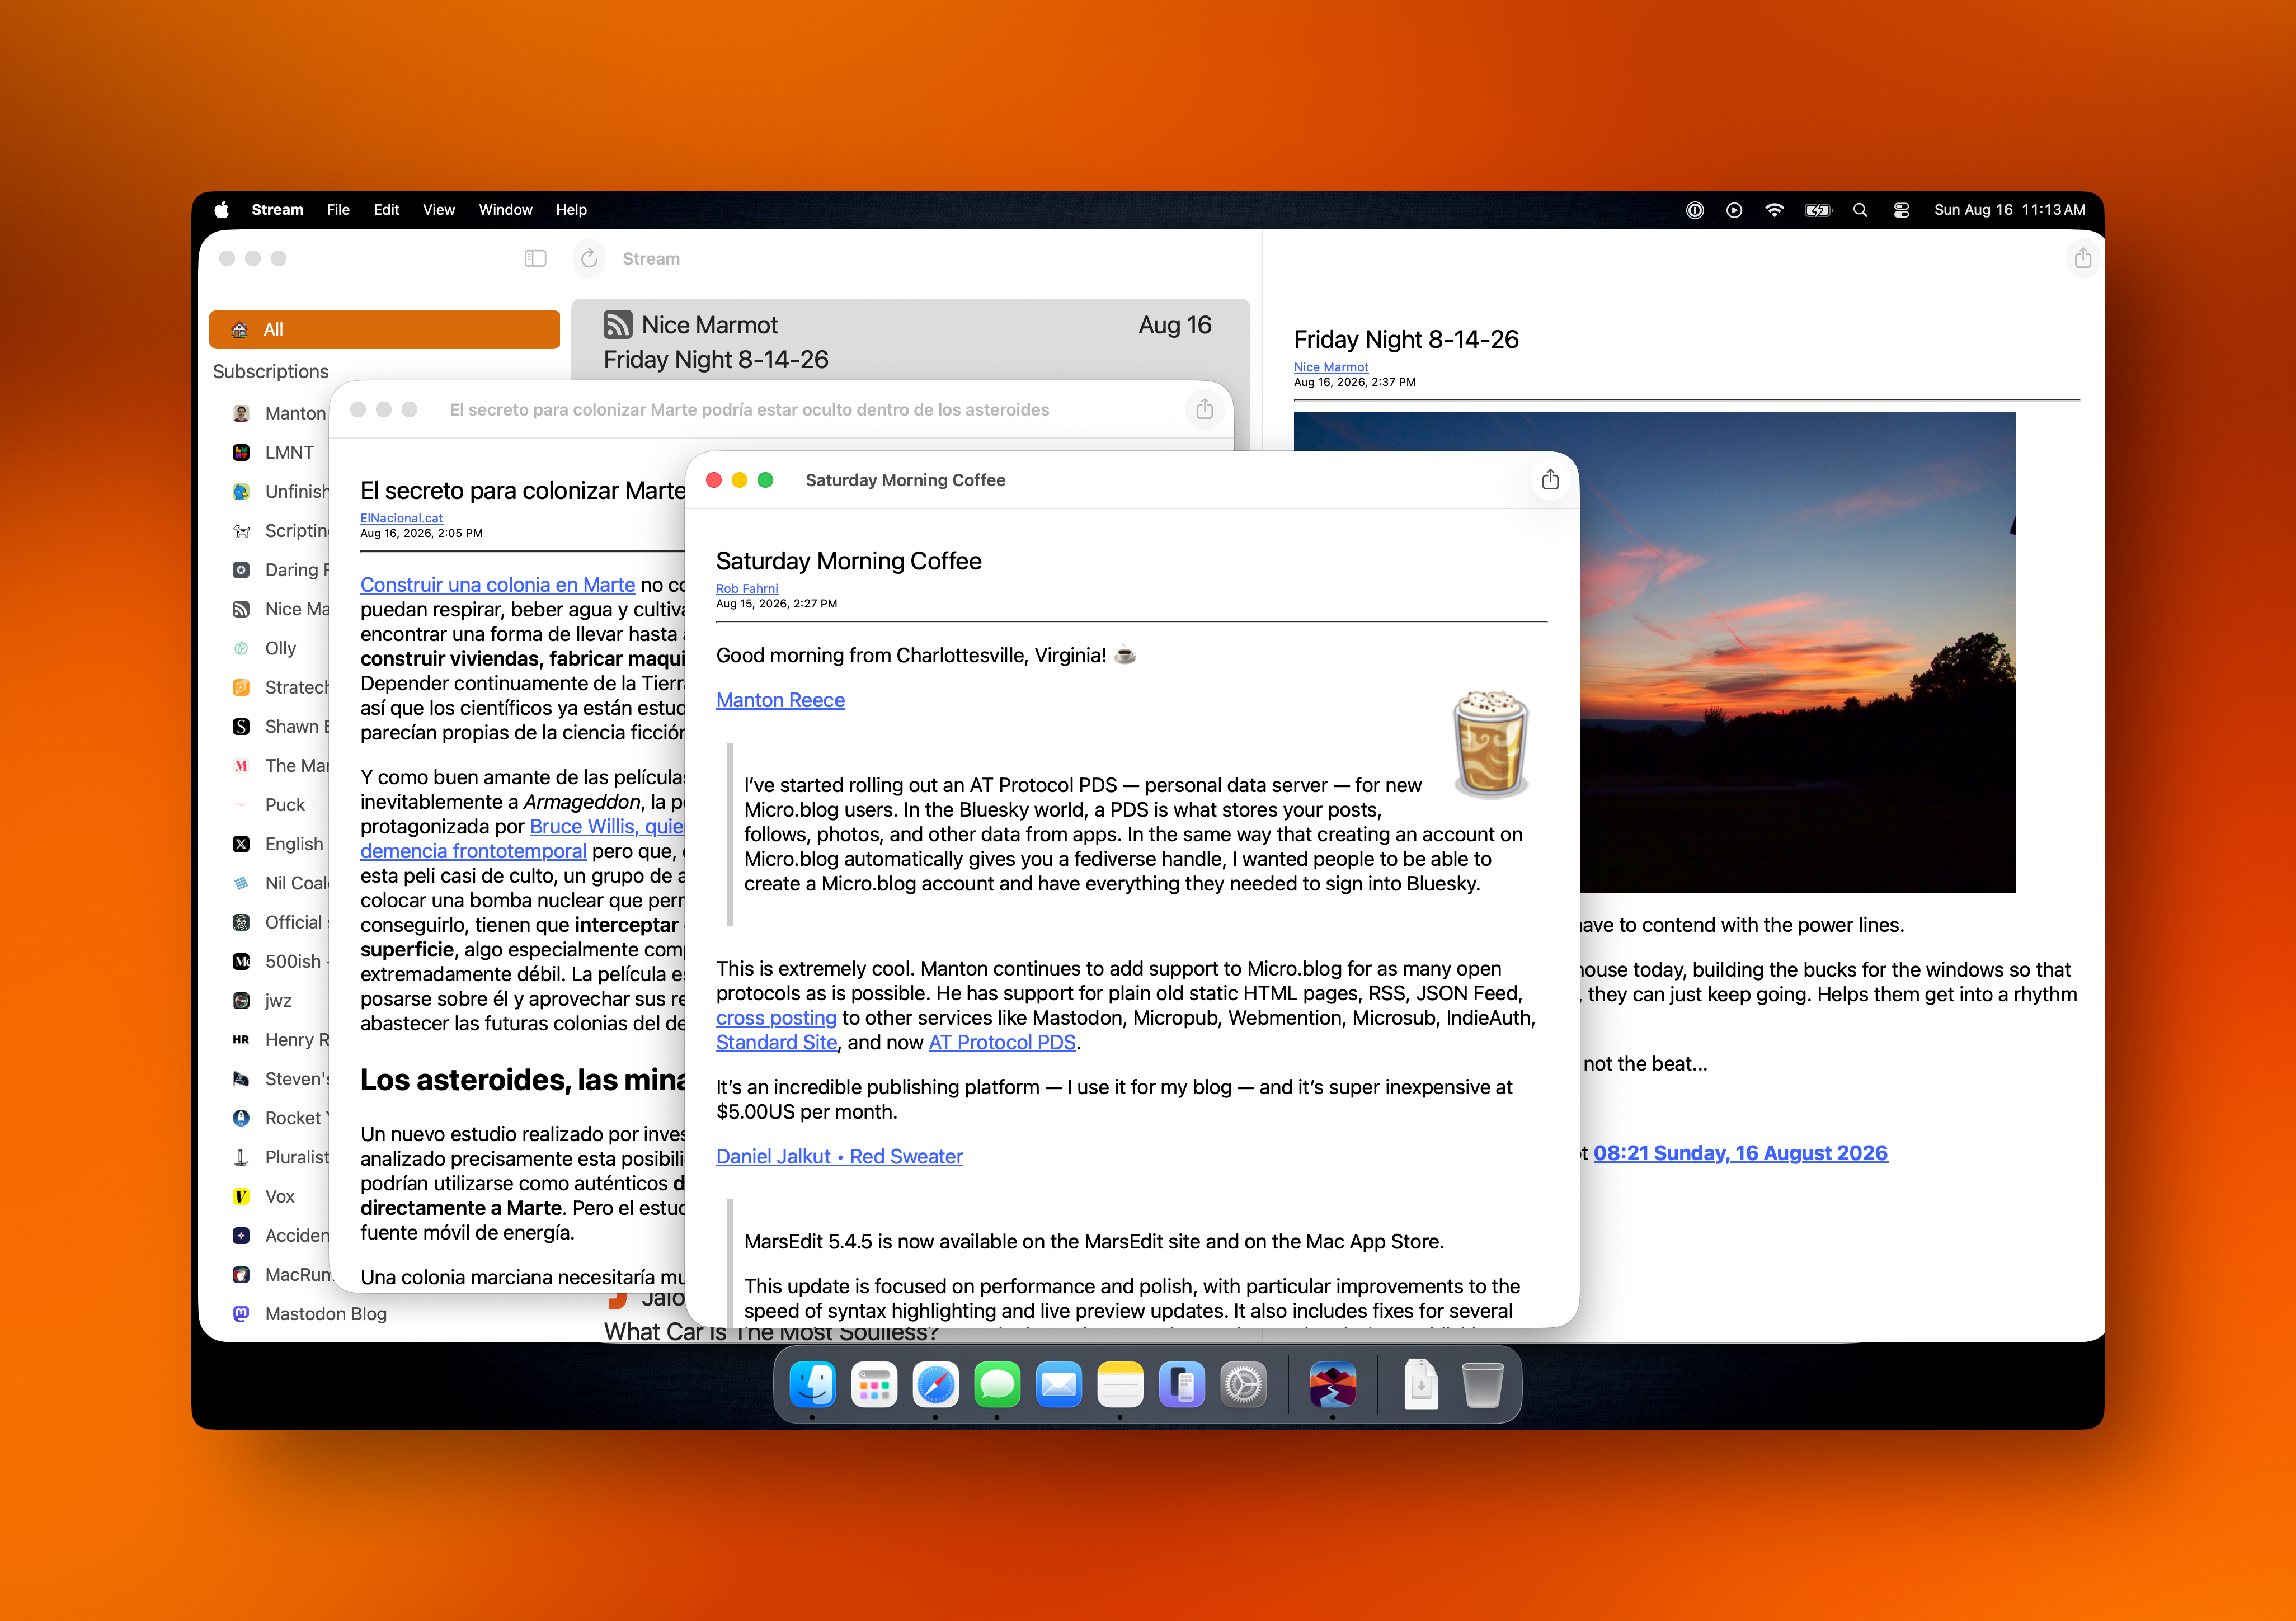
Task: Select the Vox subscription
Action: click(279, 1197)
